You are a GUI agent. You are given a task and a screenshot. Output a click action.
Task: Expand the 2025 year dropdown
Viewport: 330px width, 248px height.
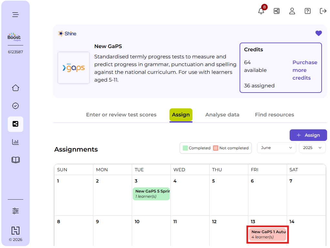(x=312, y=148)
